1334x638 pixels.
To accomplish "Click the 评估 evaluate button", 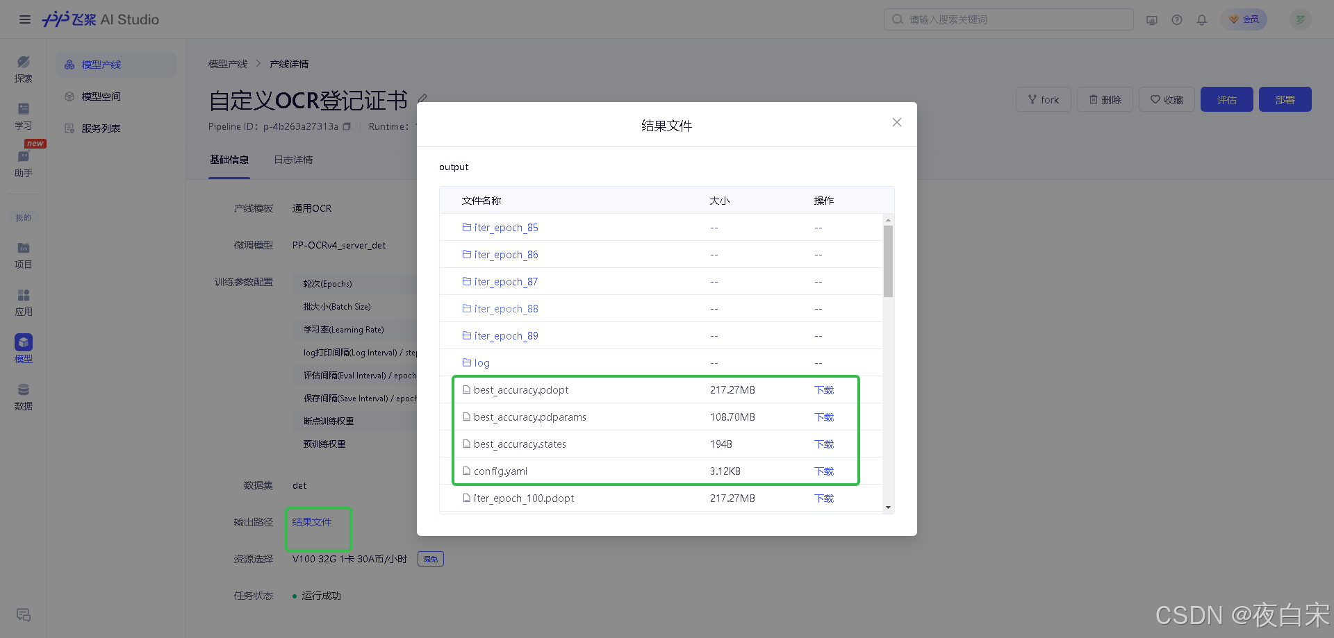I will [x=1227, y=99].
